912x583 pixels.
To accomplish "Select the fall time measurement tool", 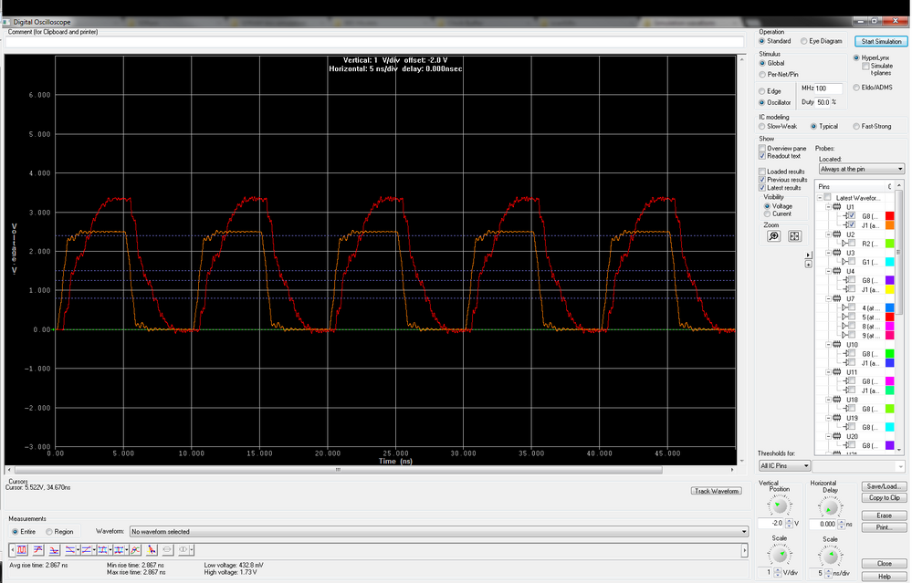I will 54,549.
